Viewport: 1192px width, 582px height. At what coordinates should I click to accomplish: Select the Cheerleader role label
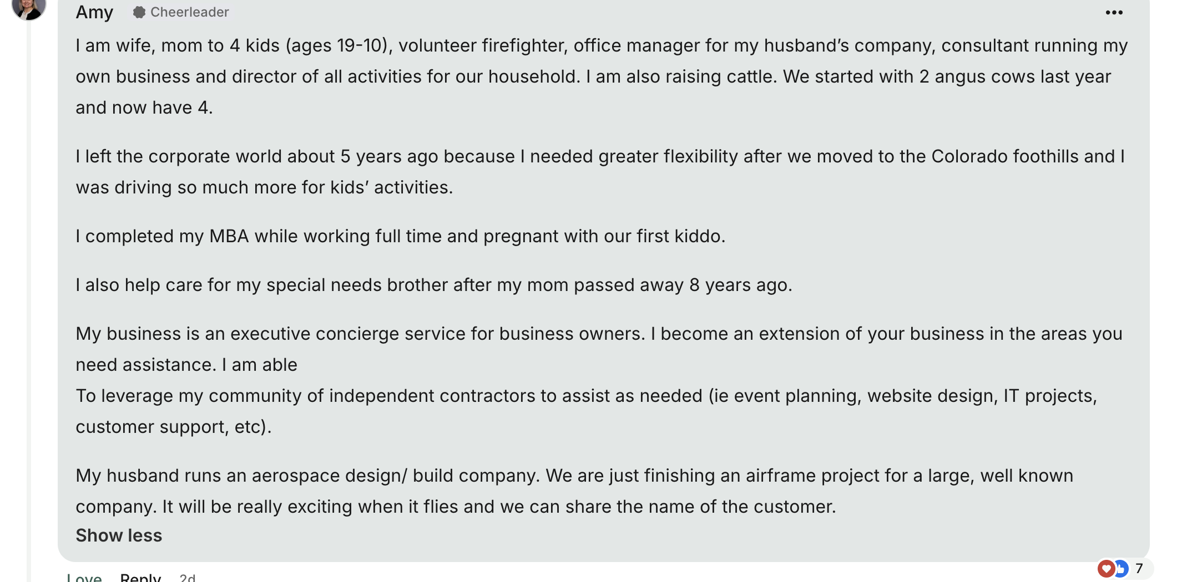pos(189,12)
